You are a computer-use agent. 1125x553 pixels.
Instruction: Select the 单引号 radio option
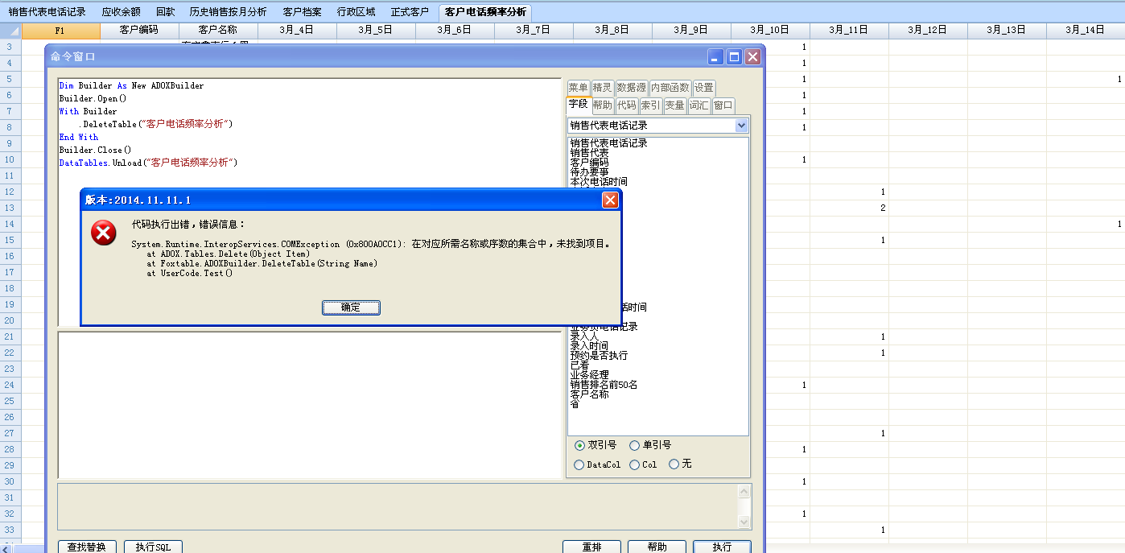tap(635, 445)
